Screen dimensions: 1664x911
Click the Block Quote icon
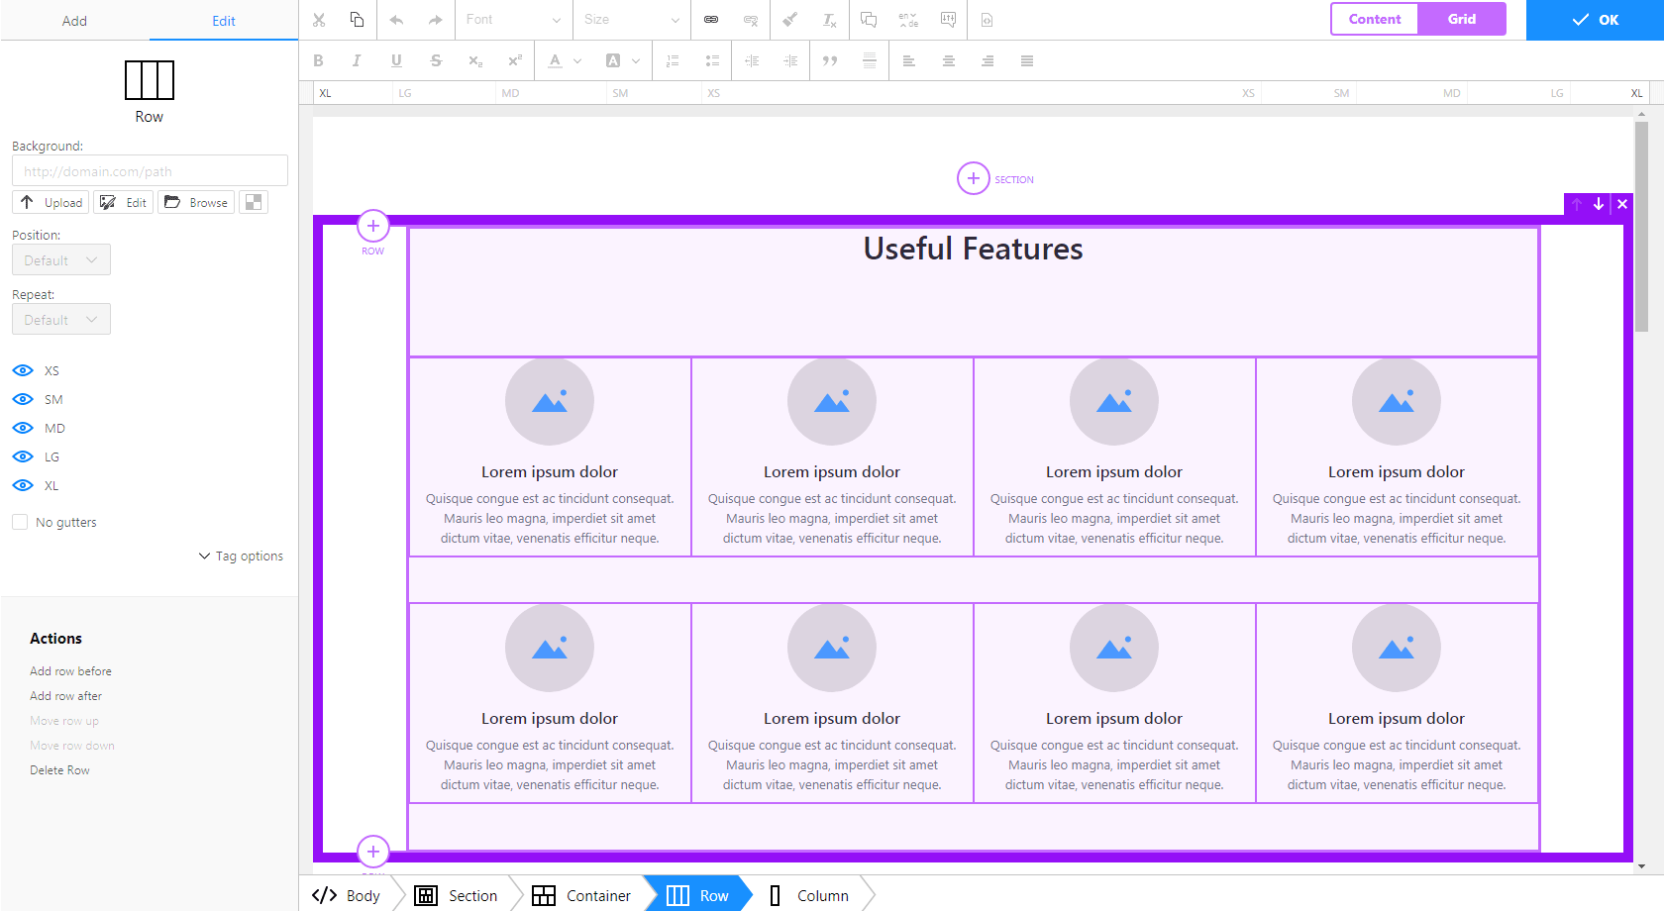[830, 60]
